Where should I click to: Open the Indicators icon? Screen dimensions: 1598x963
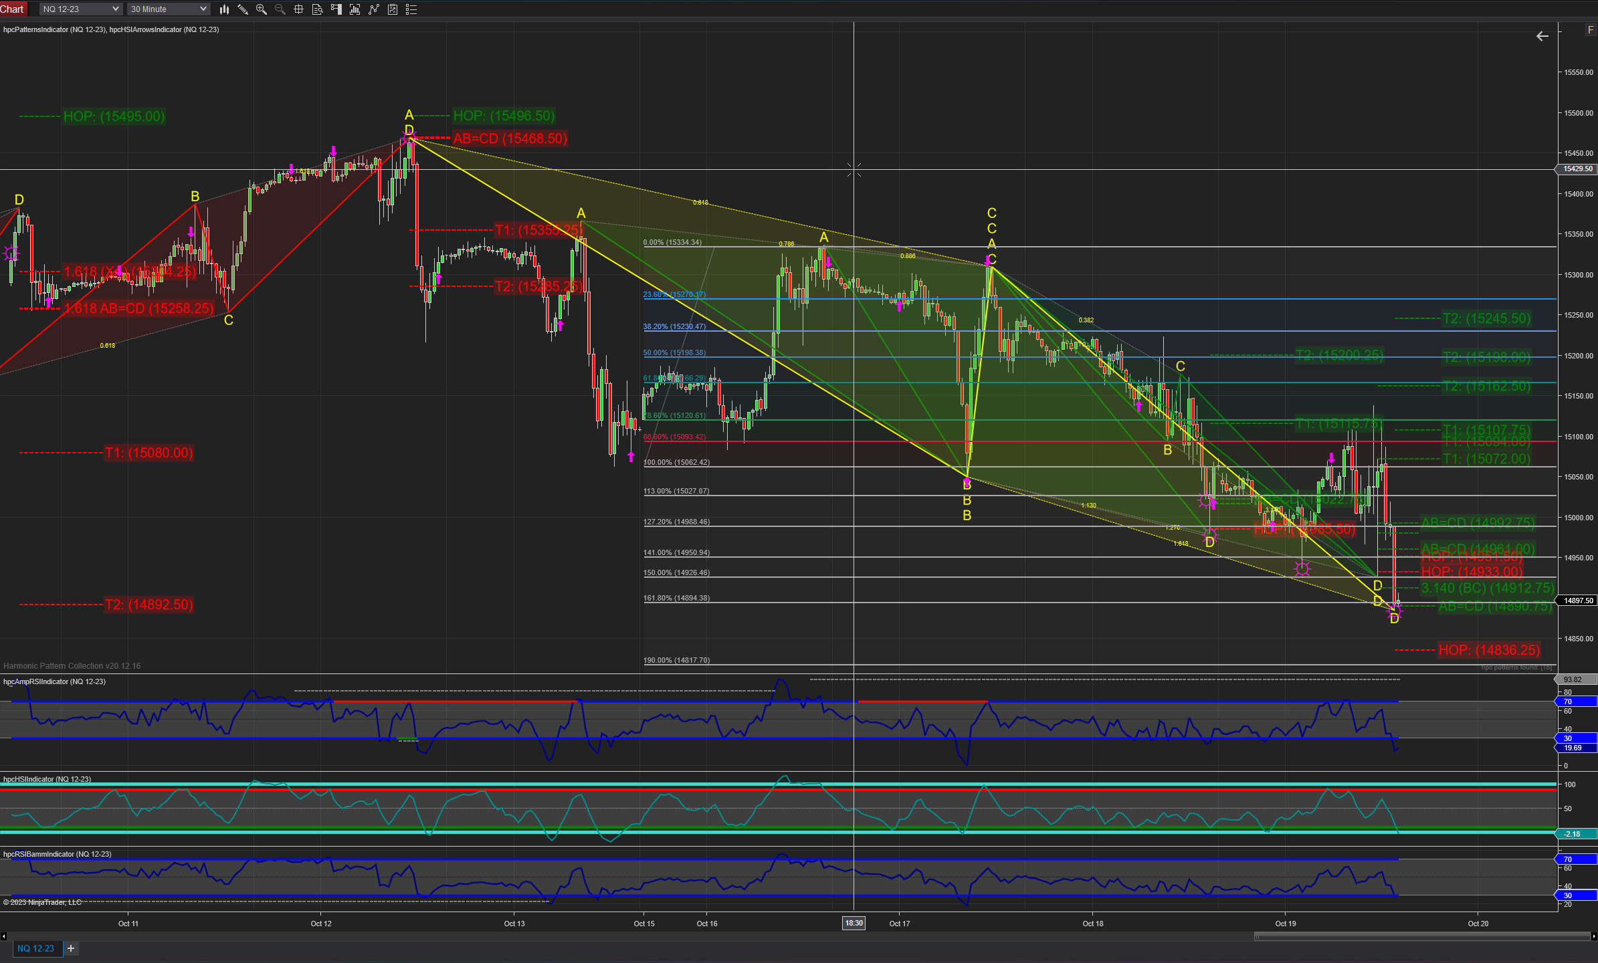tap(374, 9)
